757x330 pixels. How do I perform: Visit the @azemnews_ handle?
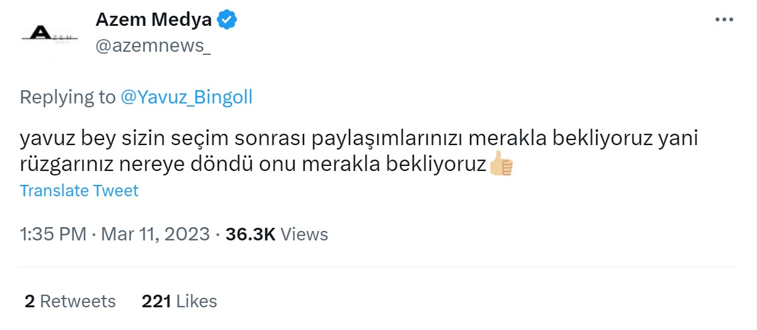click(x=153, y=47)
